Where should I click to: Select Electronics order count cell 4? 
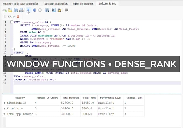click(x=47, y=103)
